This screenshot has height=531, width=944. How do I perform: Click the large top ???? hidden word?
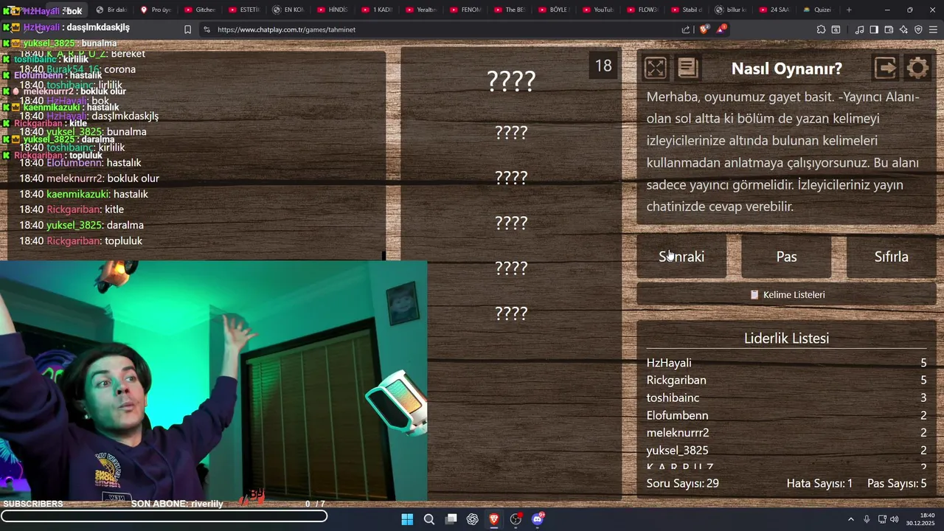click(511, 80)
